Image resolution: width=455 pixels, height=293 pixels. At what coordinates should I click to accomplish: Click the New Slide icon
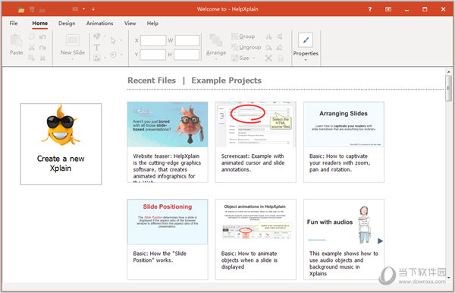tap(73, 40)
